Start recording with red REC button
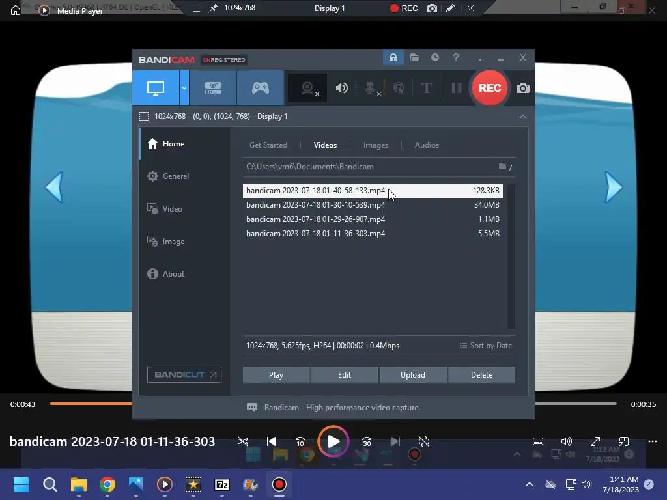The height and width of the screenshot is (500, 667). coord(490,88)
